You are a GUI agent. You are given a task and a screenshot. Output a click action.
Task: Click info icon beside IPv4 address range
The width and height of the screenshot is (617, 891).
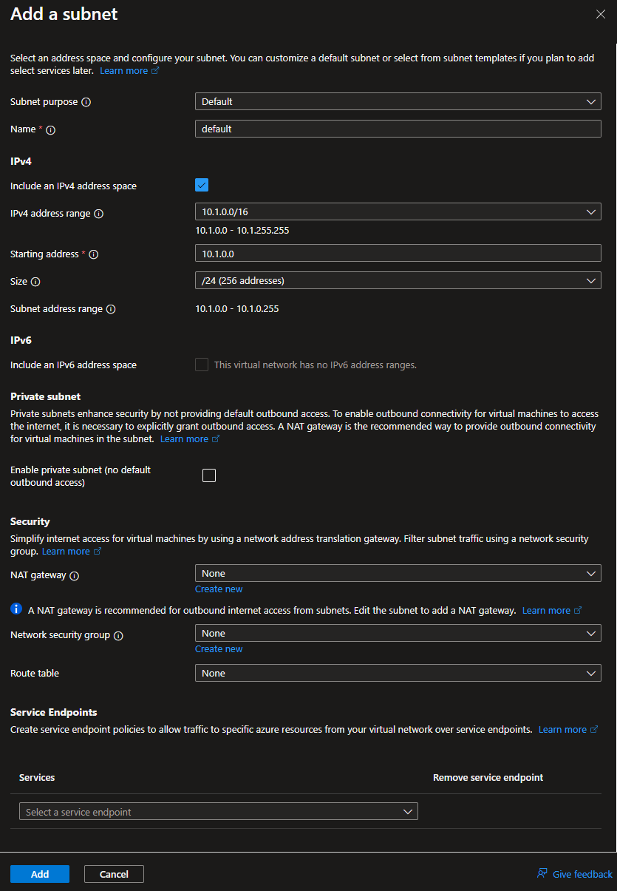[98, 214]
